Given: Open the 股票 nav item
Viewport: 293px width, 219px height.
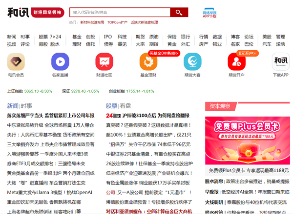Looking at the screenshot, I should point(43,37).
